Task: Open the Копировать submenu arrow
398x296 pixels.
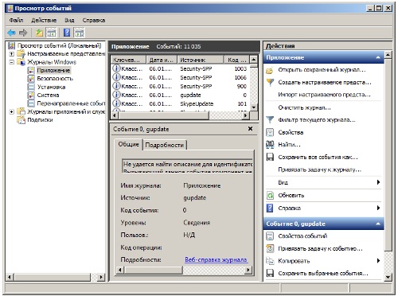Action: click(378, 261)
